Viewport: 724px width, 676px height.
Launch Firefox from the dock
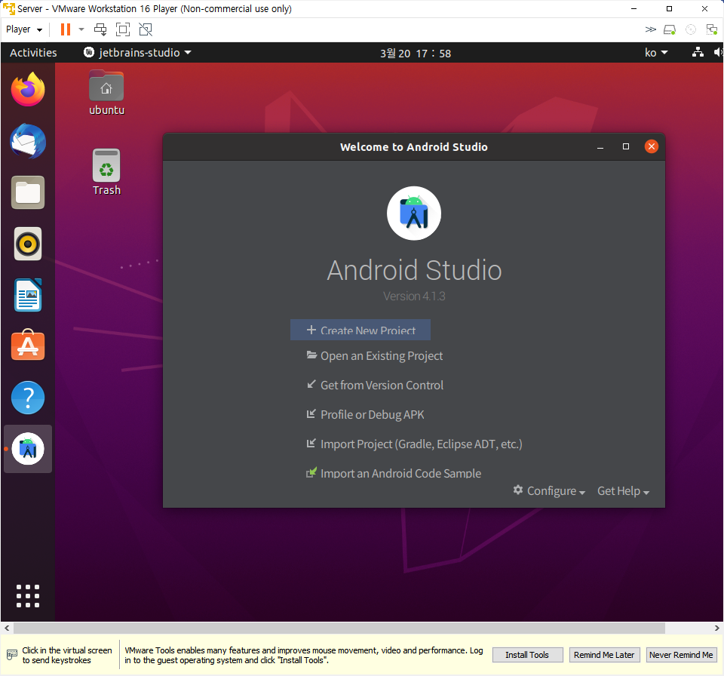pyautogui.click(x=28, y=90)
